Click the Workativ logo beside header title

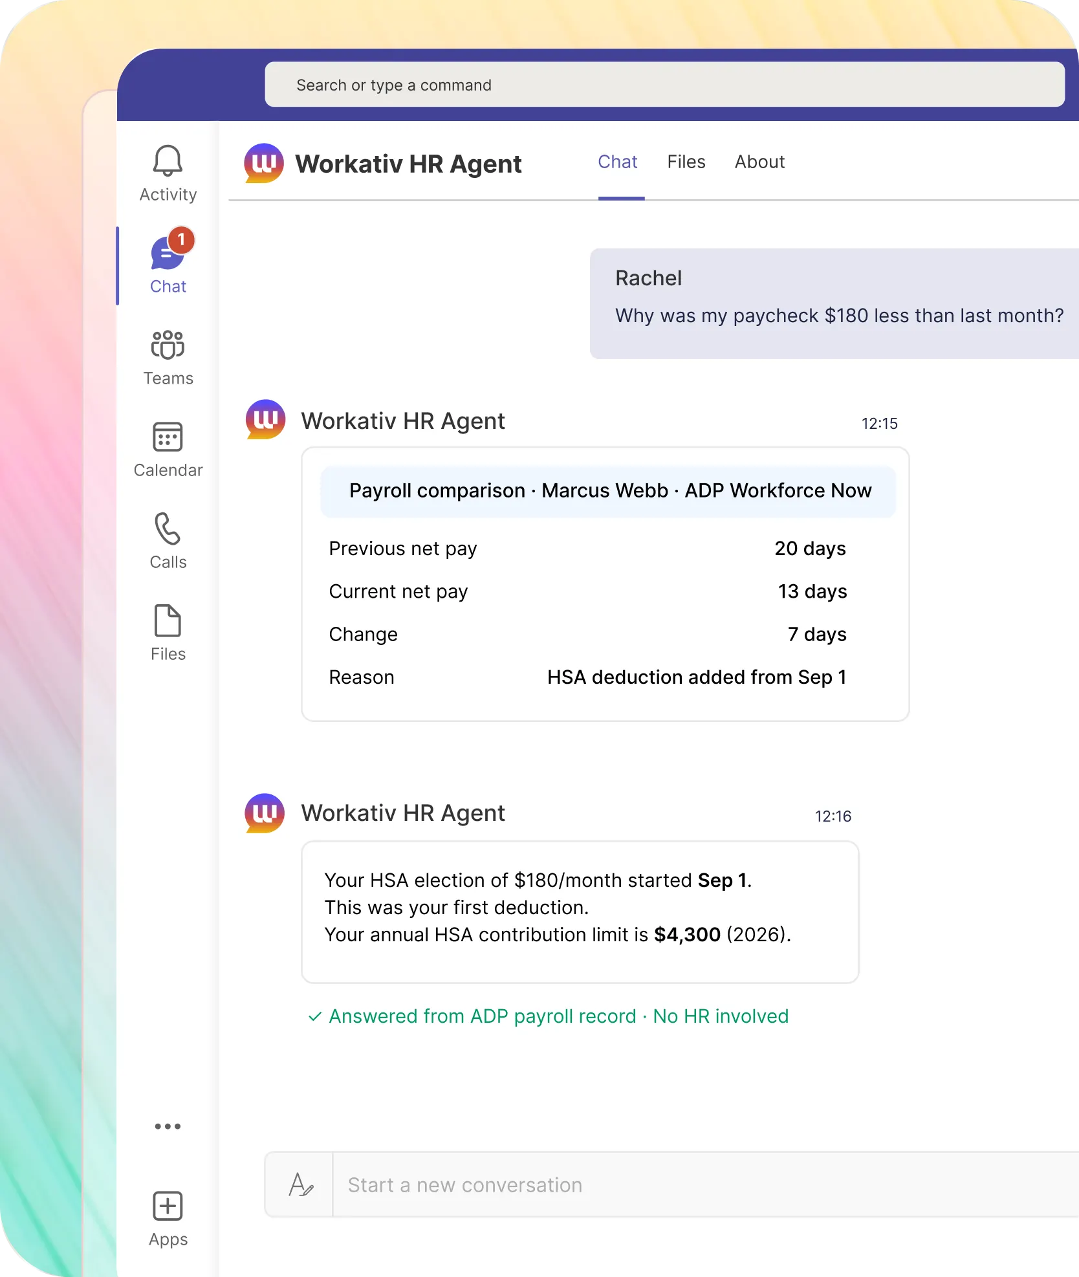[x=264, y=163]
